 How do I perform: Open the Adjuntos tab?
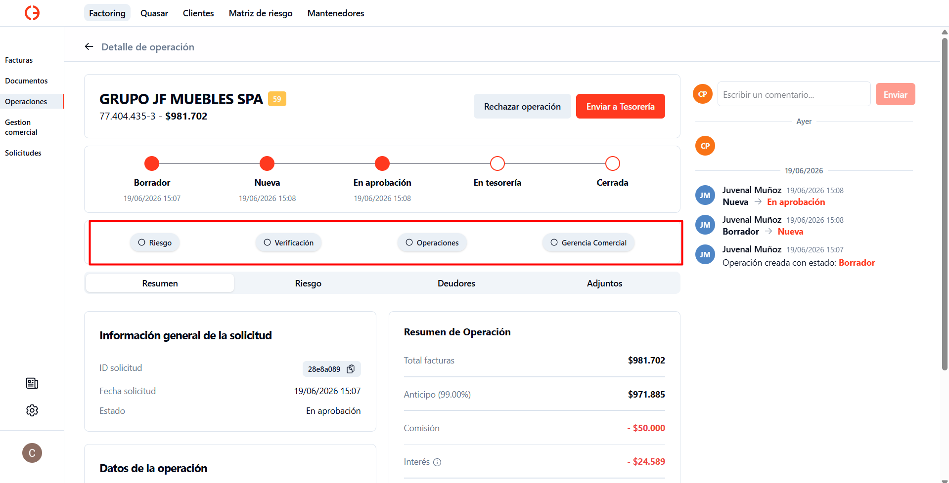point(604,283)
